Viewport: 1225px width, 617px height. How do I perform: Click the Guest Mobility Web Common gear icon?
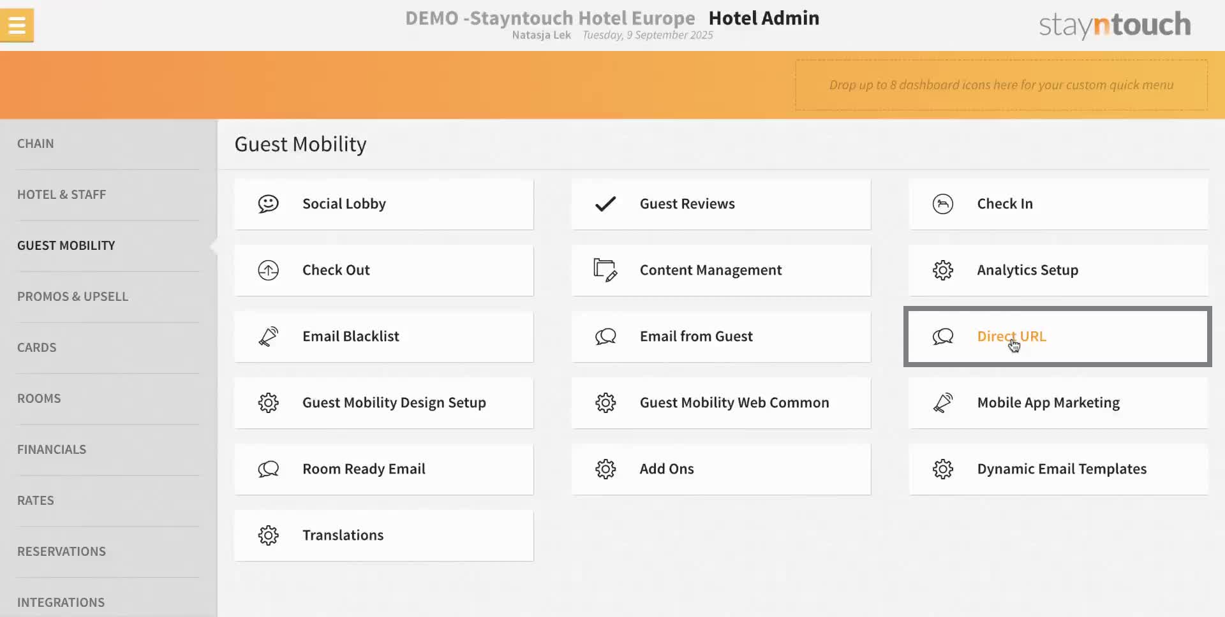[605, 403]
